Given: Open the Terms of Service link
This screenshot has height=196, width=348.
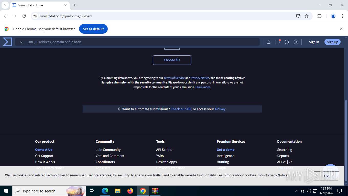Looking at the screenshot, I should 174,78.
